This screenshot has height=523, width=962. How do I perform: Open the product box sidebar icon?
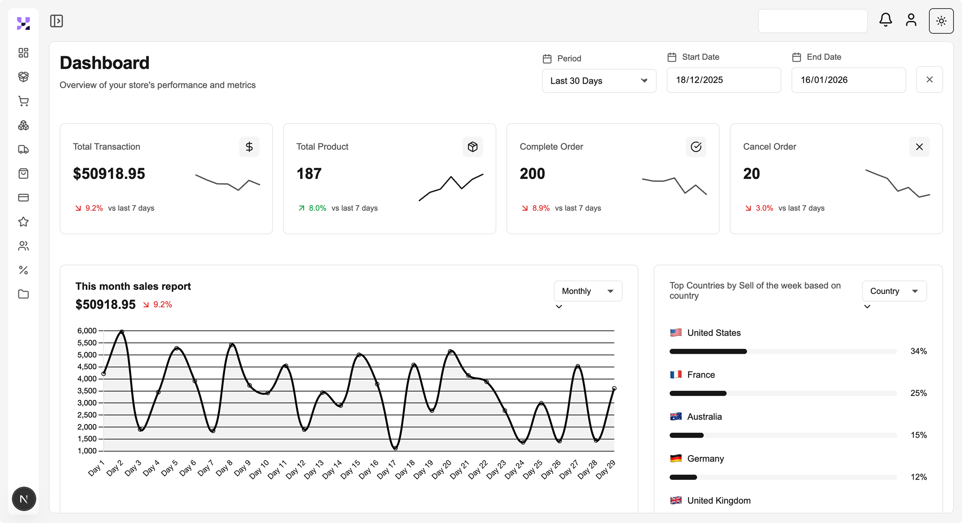point(24,77)
